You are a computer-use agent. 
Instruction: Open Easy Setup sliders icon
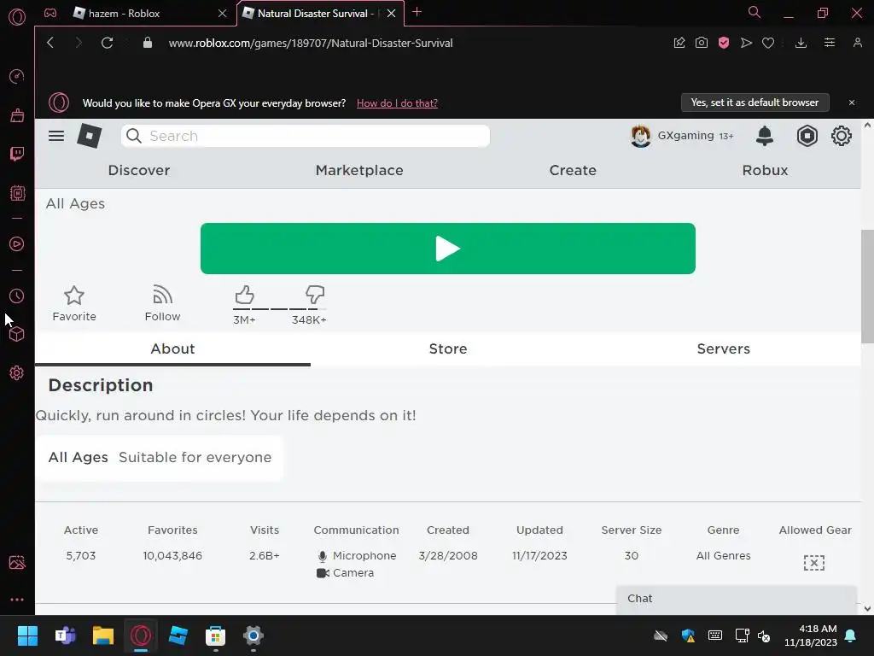click(830, 43)
